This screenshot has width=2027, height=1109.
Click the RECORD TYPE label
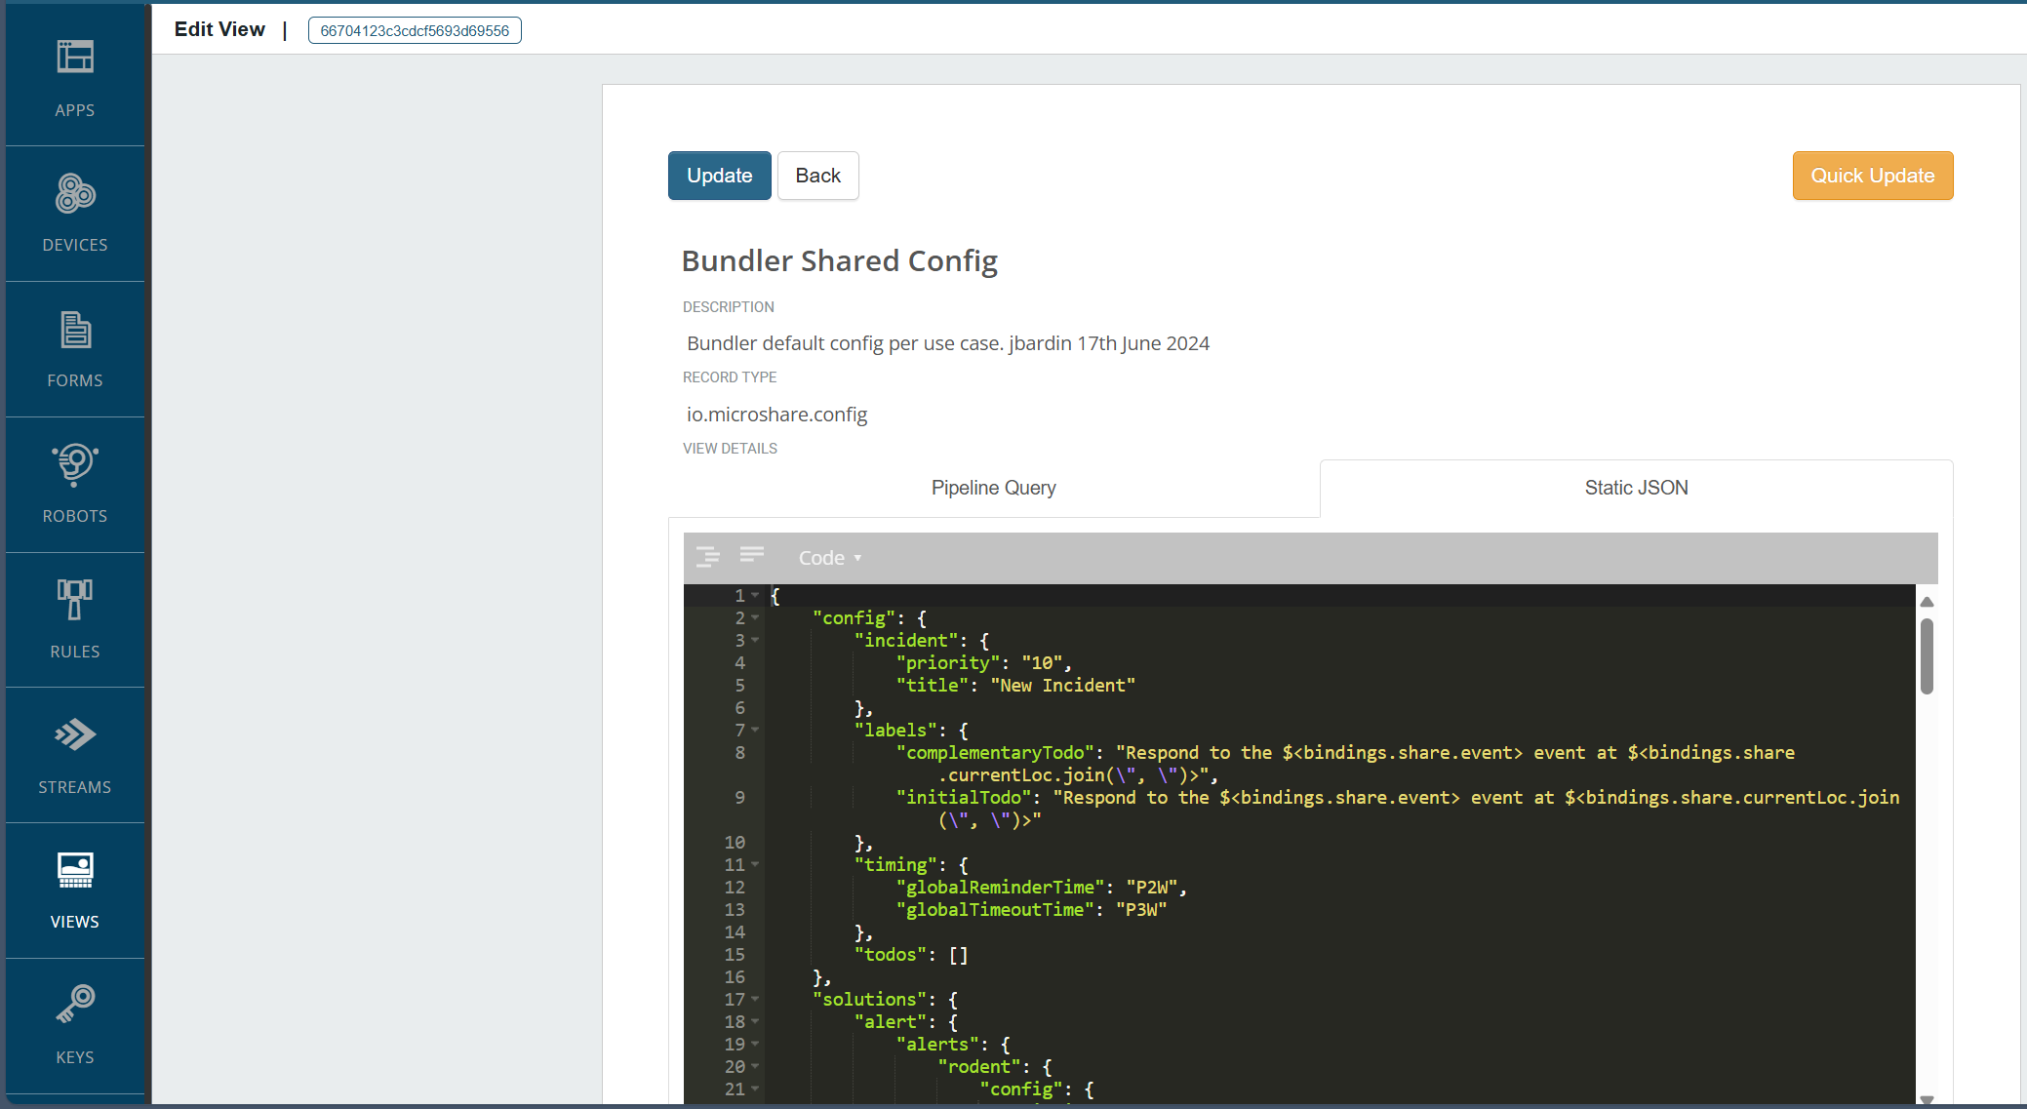(730, 377)
